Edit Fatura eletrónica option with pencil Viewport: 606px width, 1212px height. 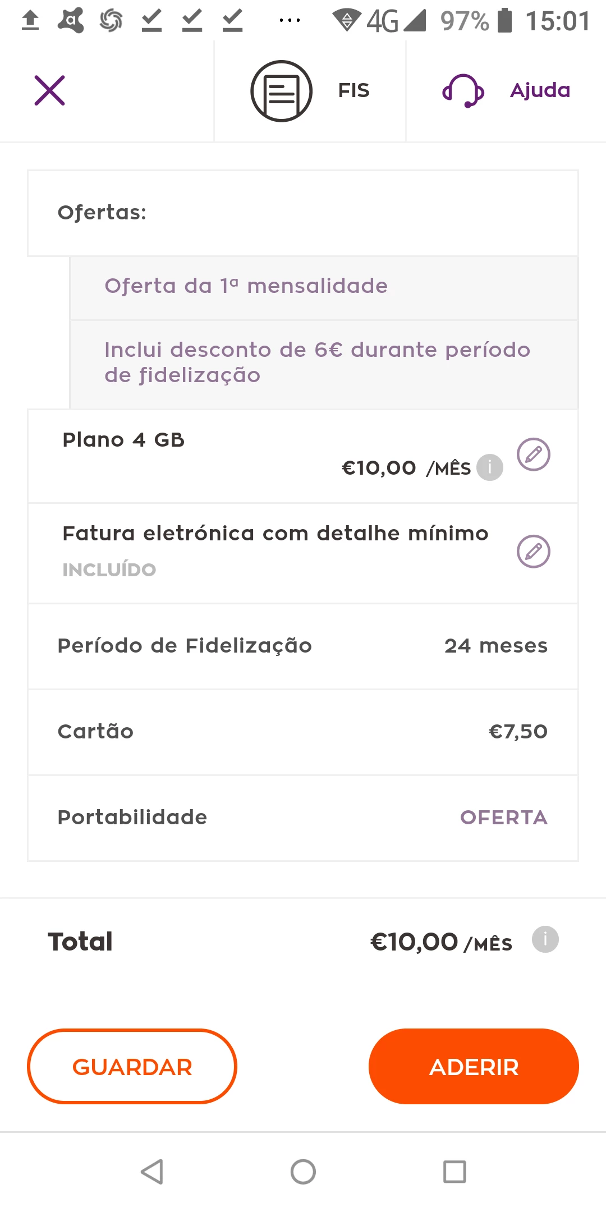point(533,552)
